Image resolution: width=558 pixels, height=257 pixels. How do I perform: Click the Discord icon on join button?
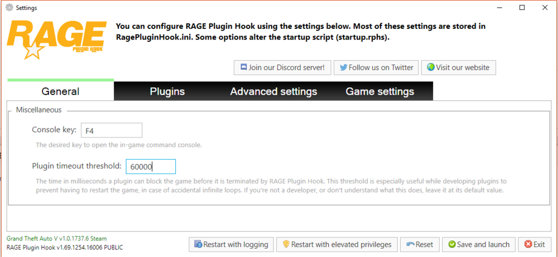tap(243, 67)
